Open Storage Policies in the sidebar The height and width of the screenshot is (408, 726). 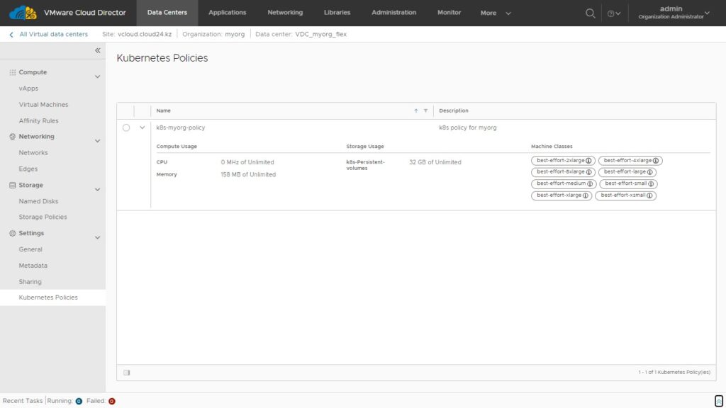point(43,217)
